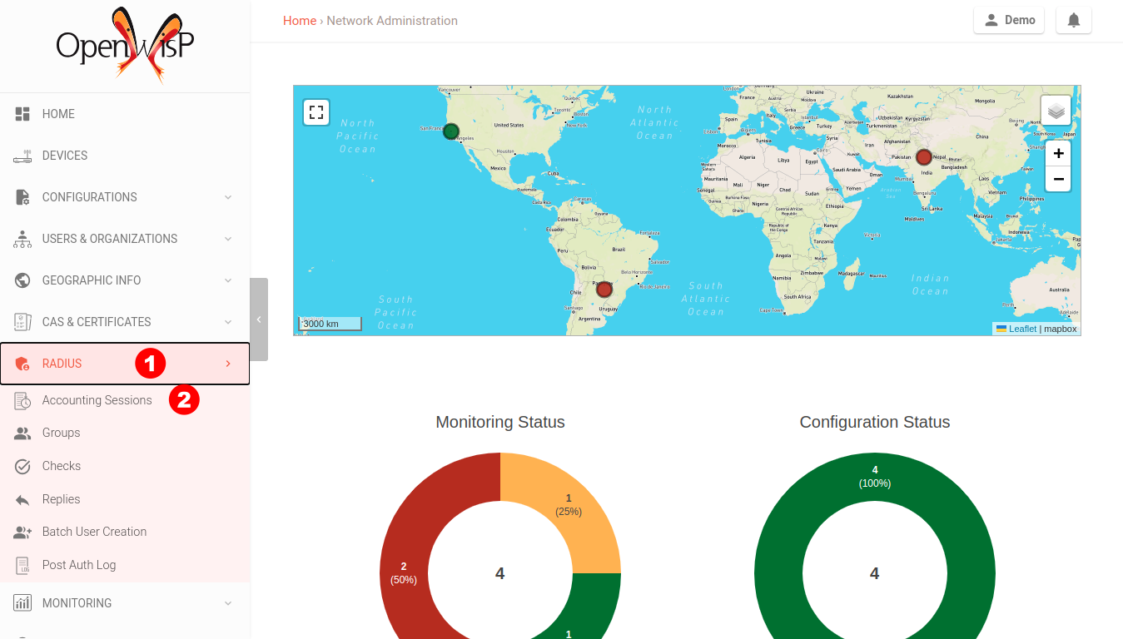
Task: Expand the Configurations menu
Action: 89,197
